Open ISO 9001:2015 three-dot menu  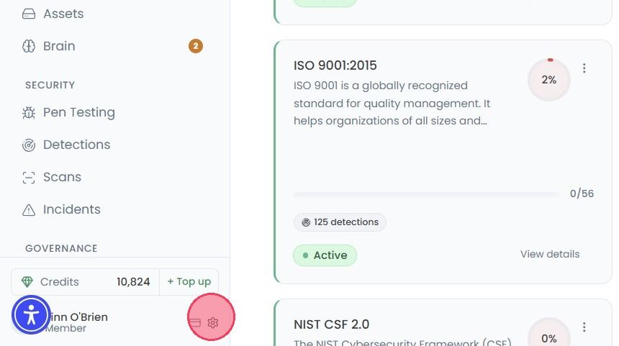584,68
